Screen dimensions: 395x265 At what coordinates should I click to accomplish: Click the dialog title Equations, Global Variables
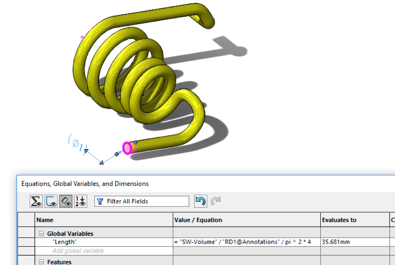(85, 184)
